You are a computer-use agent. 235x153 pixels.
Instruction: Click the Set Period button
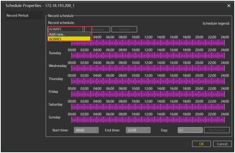tap(217, 130)
